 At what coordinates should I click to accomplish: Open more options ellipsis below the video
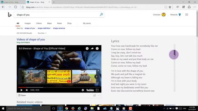(x=99, y=95)
